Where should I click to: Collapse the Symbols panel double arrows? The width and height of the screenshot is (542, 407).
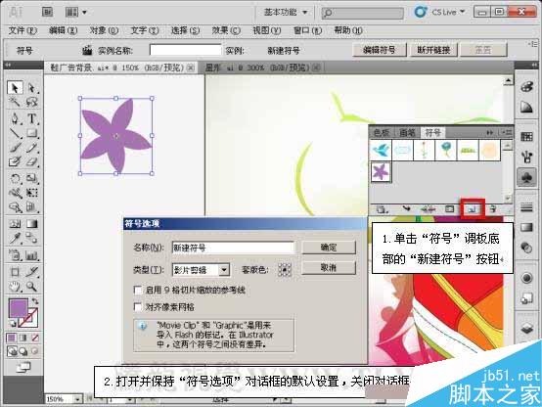(x=490, y=132)
